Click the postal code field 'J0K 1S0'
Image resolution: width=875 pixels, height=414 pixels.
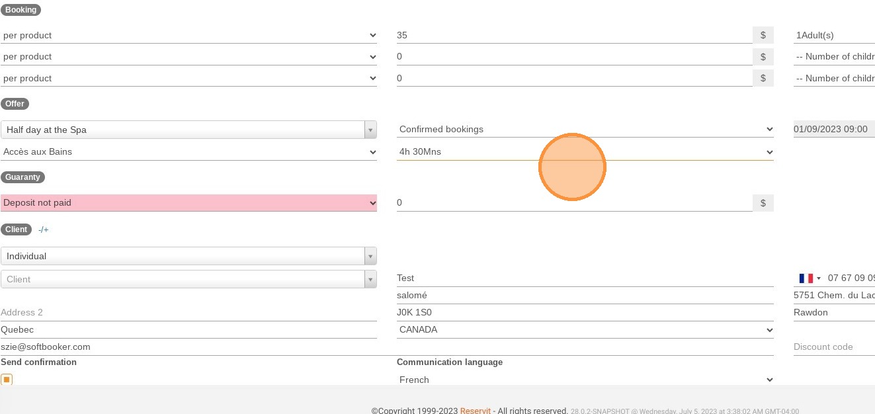[585, 312]
